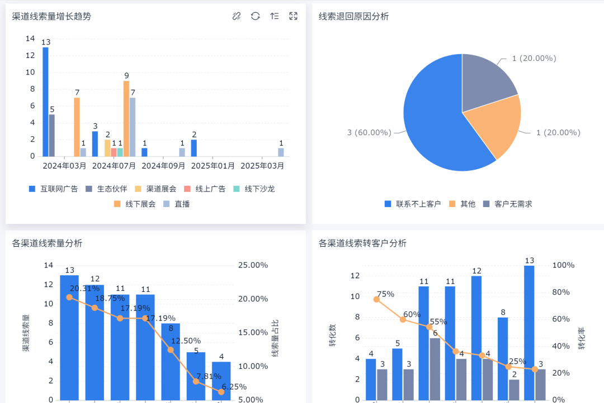The height and width of the screenshot is (403, 604).
Task: Toggle 线上广告 series in legend
Action: click(205, 189)
